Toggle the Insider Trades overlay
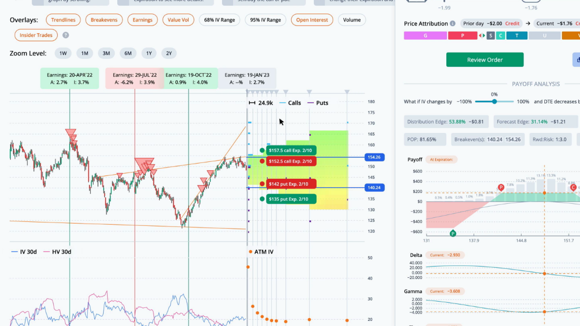The height and width of the screenshot is (326, 580). pyautogui.click(x=36, y=35)
